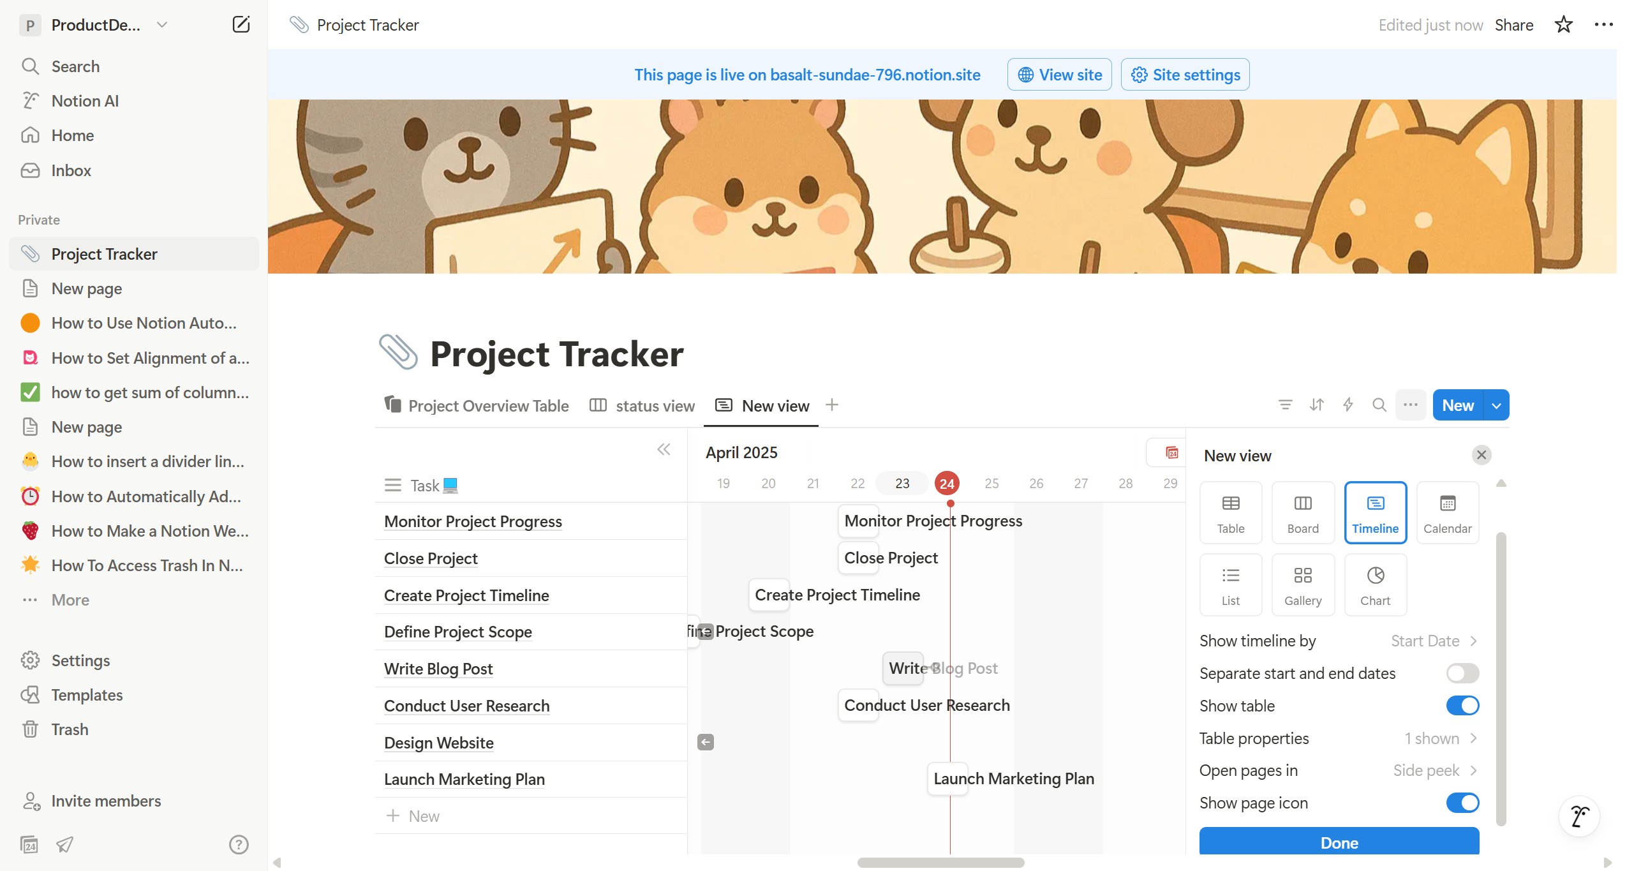
Task: Select the Calendar view type
Action: click(x=1447, y=513)
